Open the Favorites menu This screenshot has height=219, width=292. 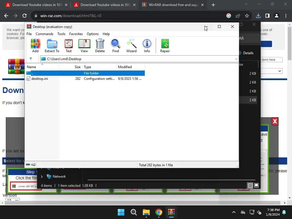click(76, 34)
